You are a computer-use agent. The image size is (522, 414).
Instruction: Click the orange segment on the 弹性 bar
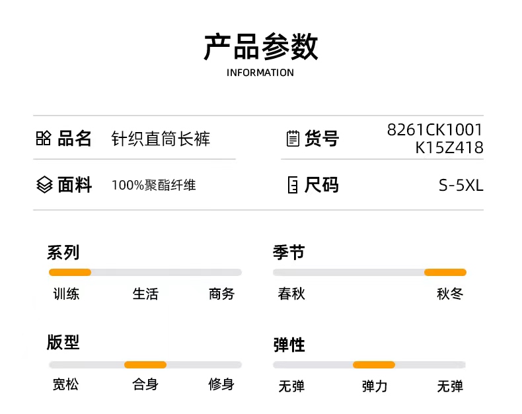point(373,364)
